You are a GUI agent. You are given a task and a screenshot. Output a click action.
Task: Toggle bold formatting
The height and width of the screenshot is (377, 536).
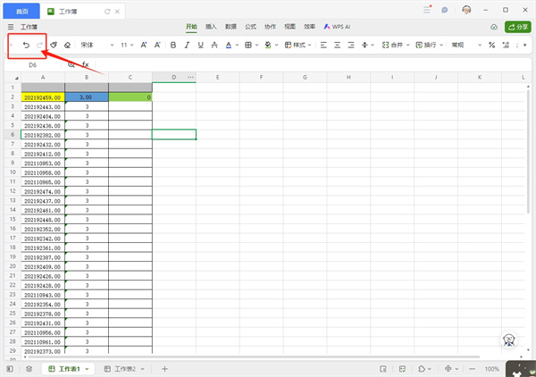[x=173, y=45]
